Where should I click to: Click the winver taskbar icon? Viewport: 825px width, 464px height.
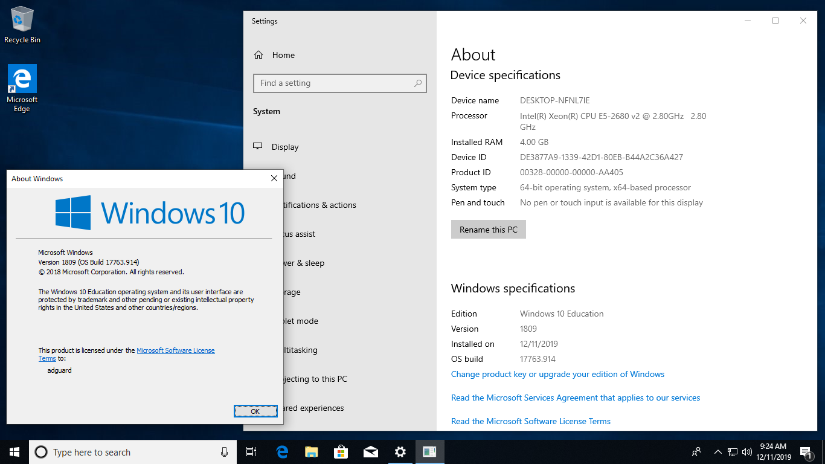pyautogui.click(x=429, y=452)
